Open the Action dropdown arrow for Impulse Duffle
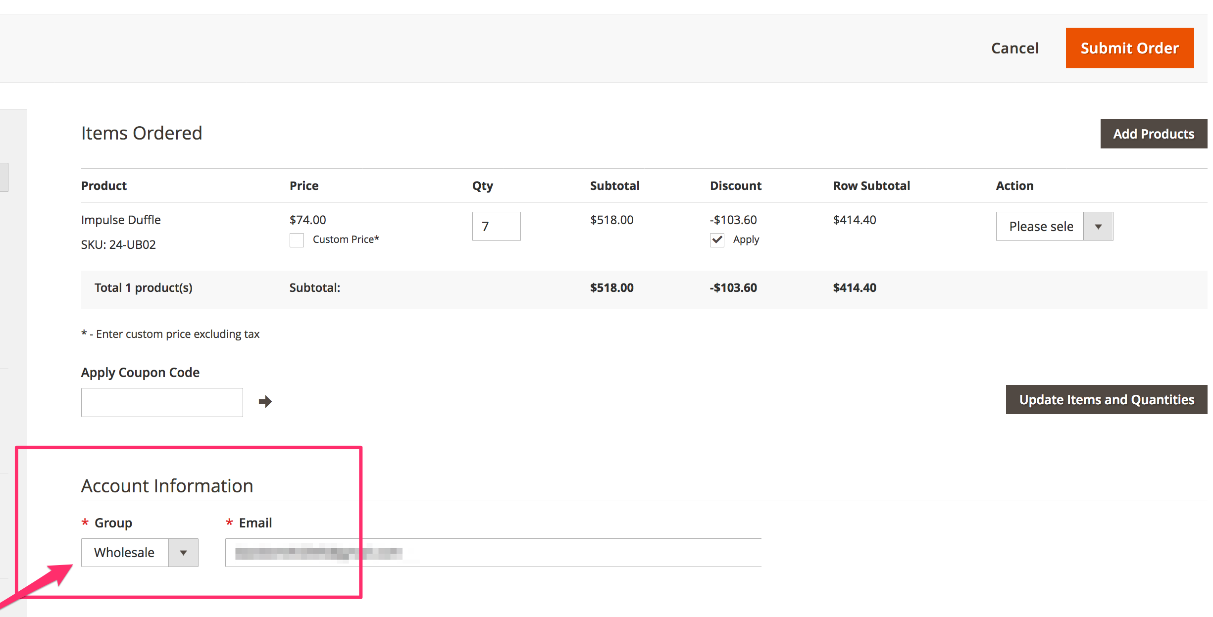 pos(1098,227)
